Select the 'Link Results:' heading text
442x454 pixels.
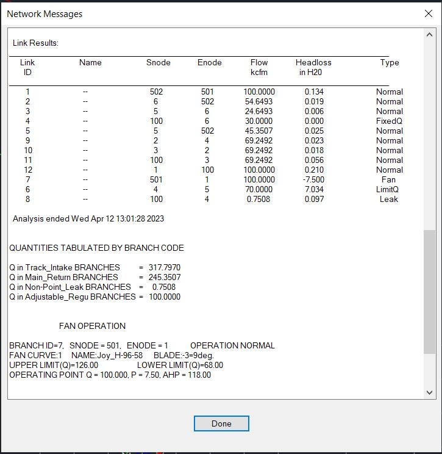tap(35, 43)
